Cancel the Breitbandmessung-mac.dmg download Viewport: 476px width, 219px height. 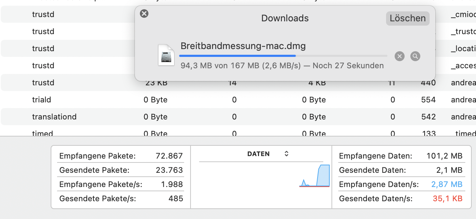click(400, 56)
